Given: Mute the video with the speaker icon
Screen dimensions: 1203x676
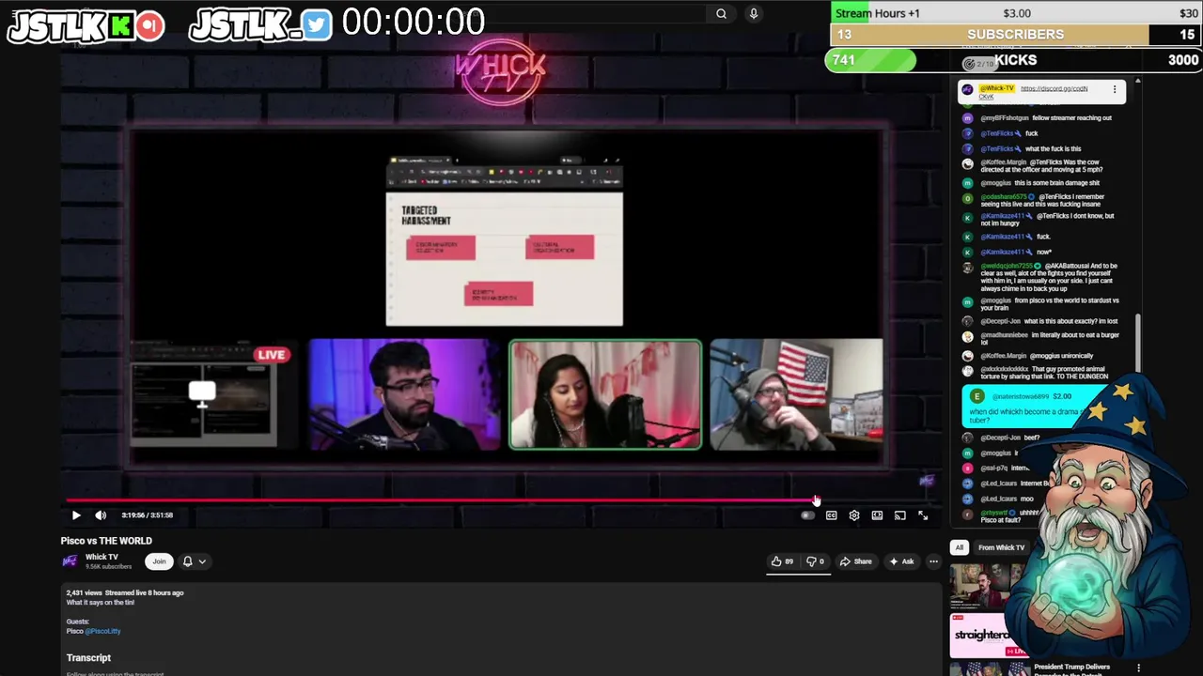Looking at the screenshot, I should coord(101,515).
